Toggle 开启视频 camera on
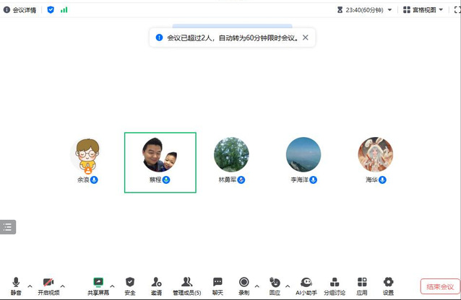This screenshot has height=300, width=461. (x=48, y=284)
